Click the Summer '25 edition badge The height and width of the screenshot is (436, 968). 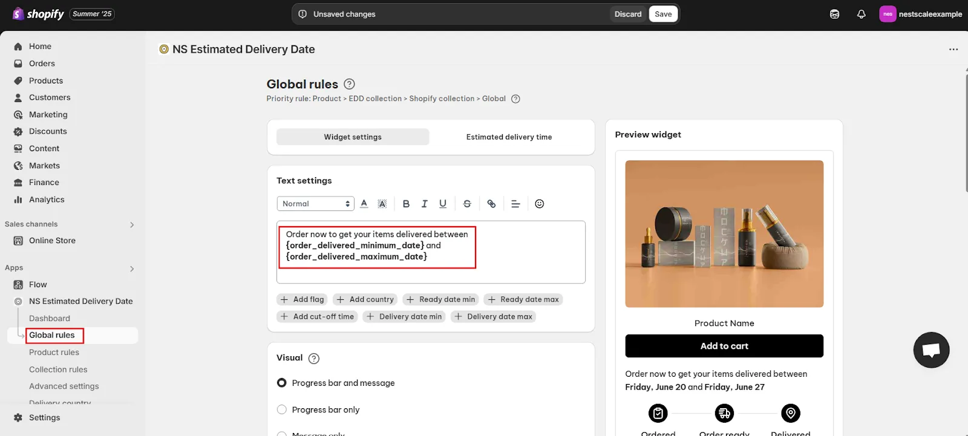point(92,14)
